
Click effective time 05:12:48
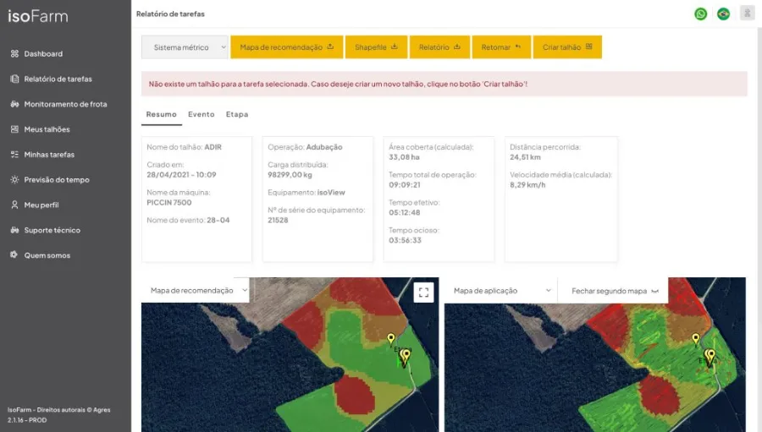tap(405, 212)
